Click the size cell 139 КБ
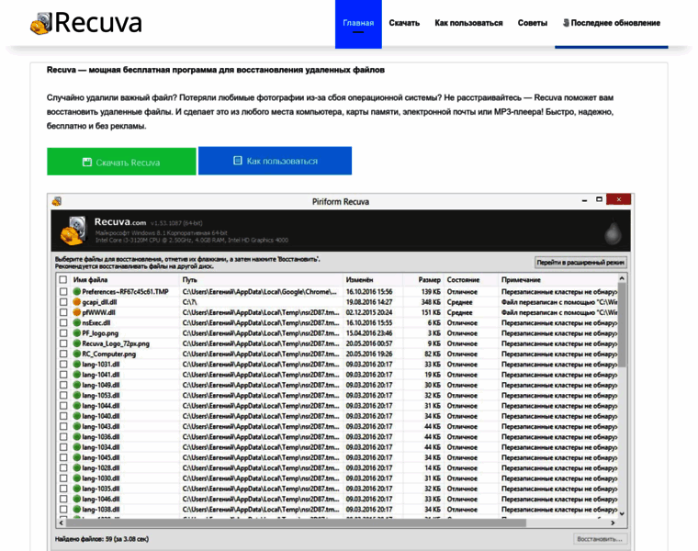This screenshot has height=551, width=698. 431,291
